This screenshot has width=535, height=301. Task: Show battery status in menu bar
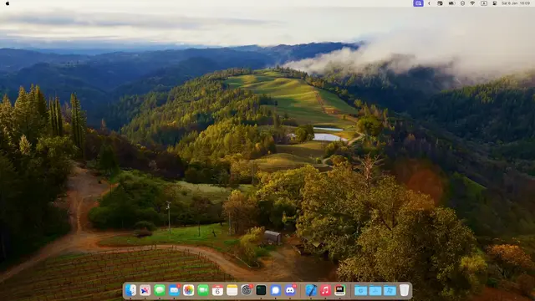(451, 3)
